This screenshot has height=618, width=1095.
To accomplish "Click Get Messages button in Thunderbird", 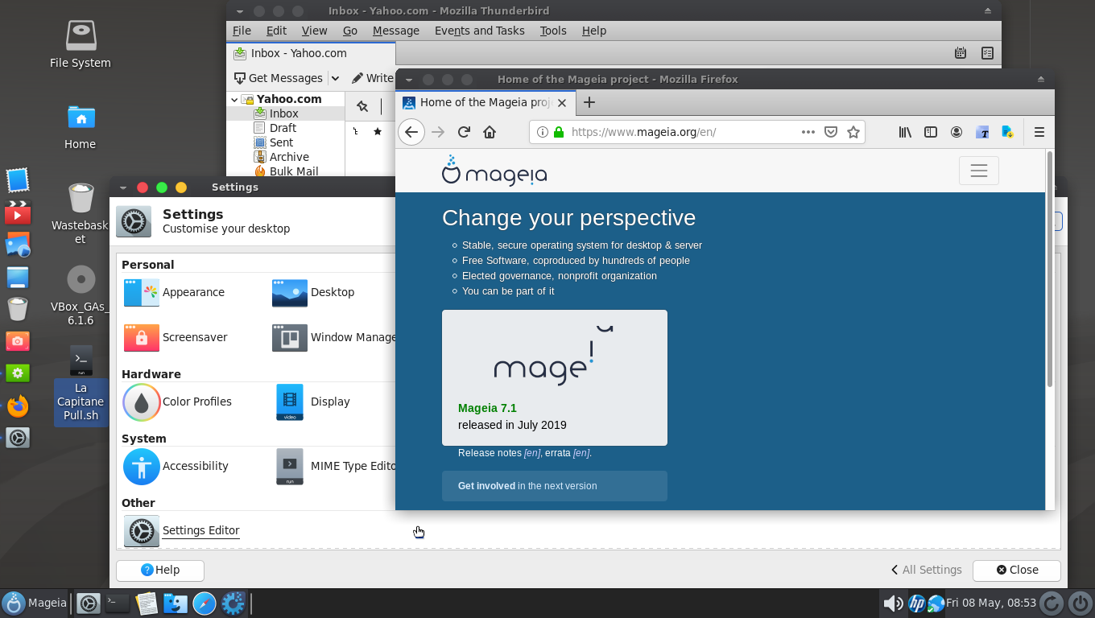I will 279,78.
